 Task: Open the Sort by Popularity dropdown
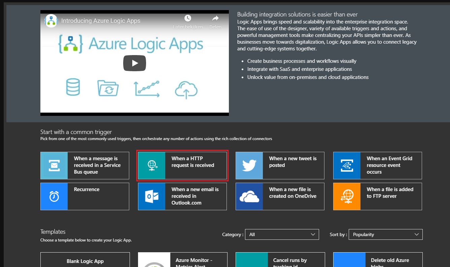(x=385, y=234)
